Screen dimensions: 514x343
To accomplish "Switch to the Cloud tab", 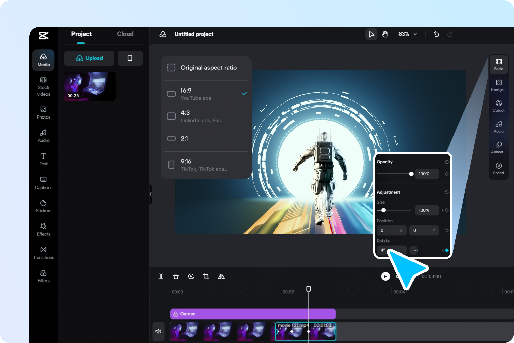I will pyautogui.click(x=125, y=34).
